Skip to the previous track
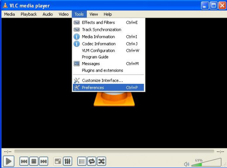Viewport: 227px width, 168px height. (24, 161)
